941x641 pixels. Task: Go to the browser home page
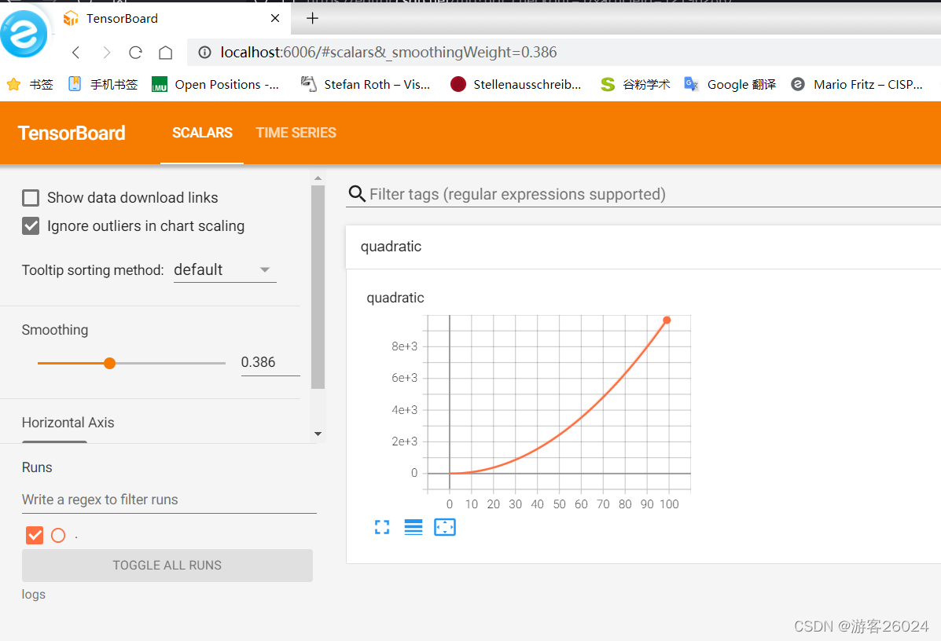[x=166, y=53]
